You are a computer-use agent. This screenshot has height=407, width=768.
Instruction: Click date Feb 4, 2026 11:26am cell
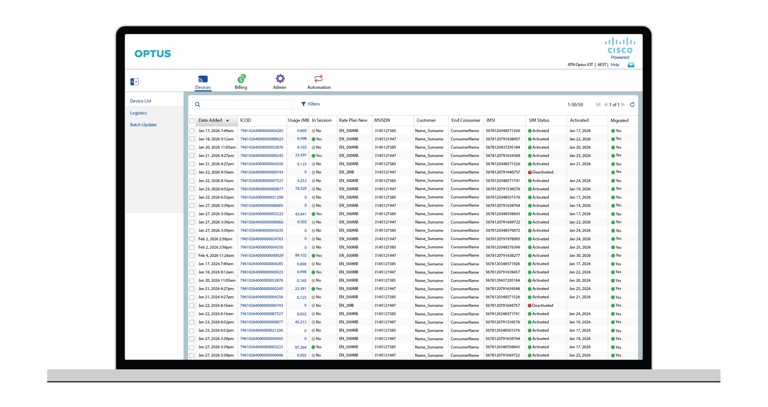click(x=216, y=256)
